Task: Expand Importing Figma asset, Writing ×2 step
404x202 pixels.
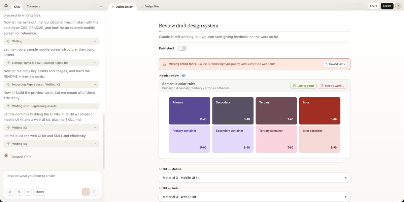Action: click(52, 85)
